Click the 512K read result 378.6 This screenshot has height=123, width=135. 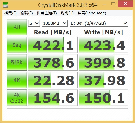tap(53, 62)
